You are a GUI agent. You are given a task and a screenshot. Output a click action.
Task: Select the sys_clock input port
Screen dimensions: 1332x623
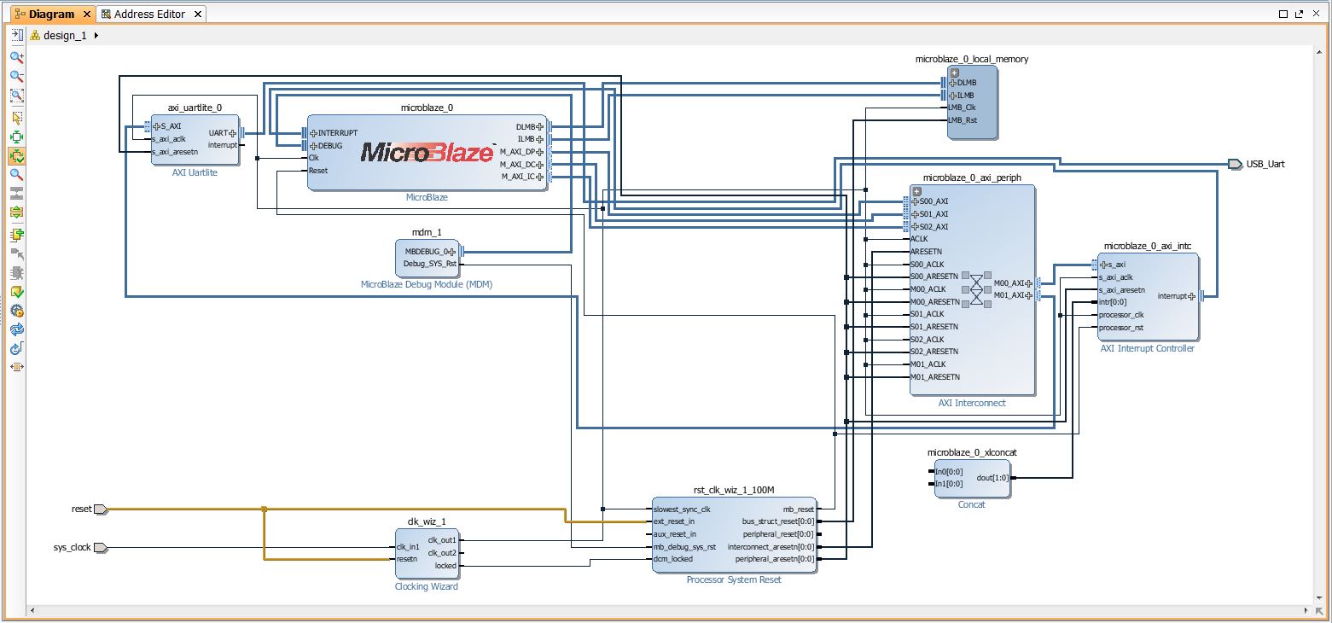pos(100,548)
